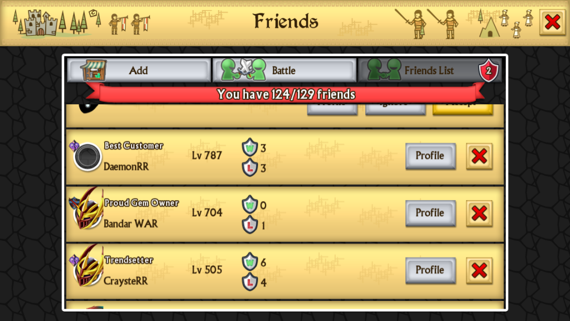Image resolution: width=570 pixels, height=321 pixels.
Task: Click the yellow Accept button partially visible
Action: (x=462, y=109)
